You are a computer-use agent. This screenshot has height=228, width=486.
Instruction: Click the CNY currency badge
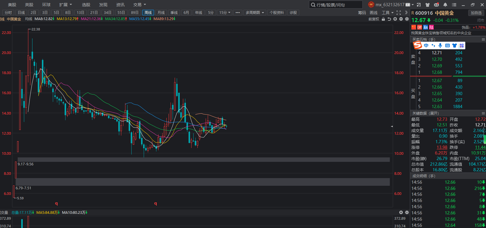point(420,27)
